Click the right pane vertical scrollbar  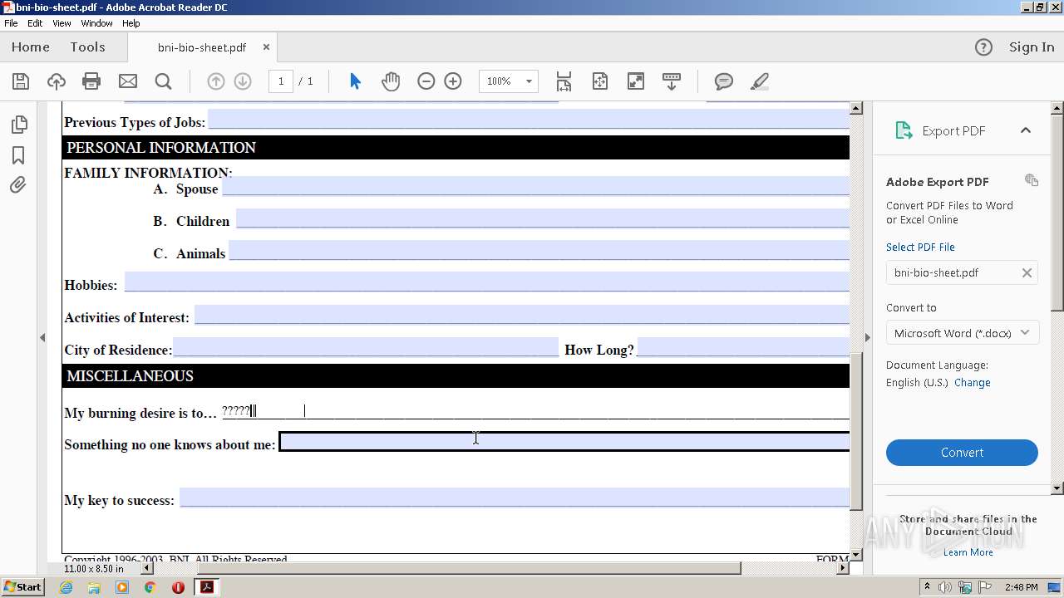click(x=1057, y=212)
